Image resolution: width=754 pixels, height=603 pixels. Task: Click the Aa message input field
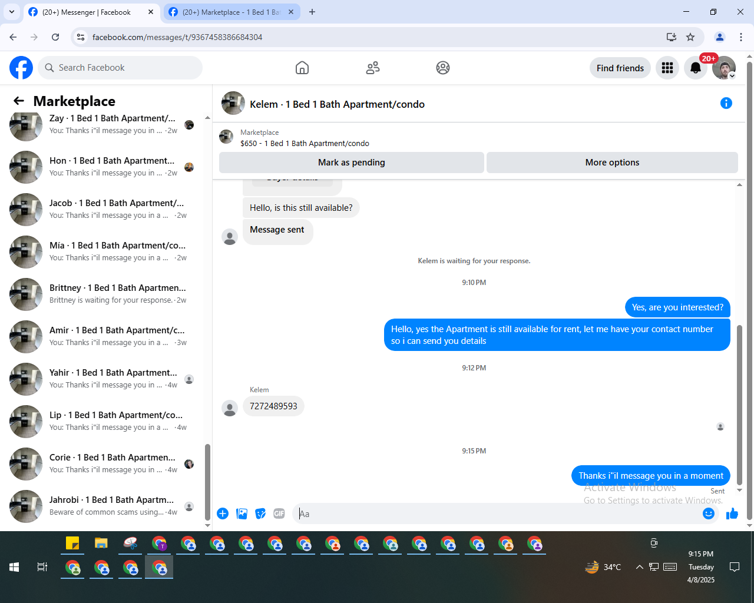click(x=498, y=513)
